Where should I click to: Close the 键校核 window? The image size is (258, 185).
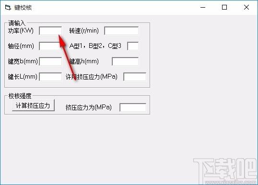246,7
